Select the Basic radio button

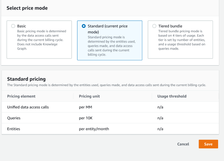pos(13,26)
